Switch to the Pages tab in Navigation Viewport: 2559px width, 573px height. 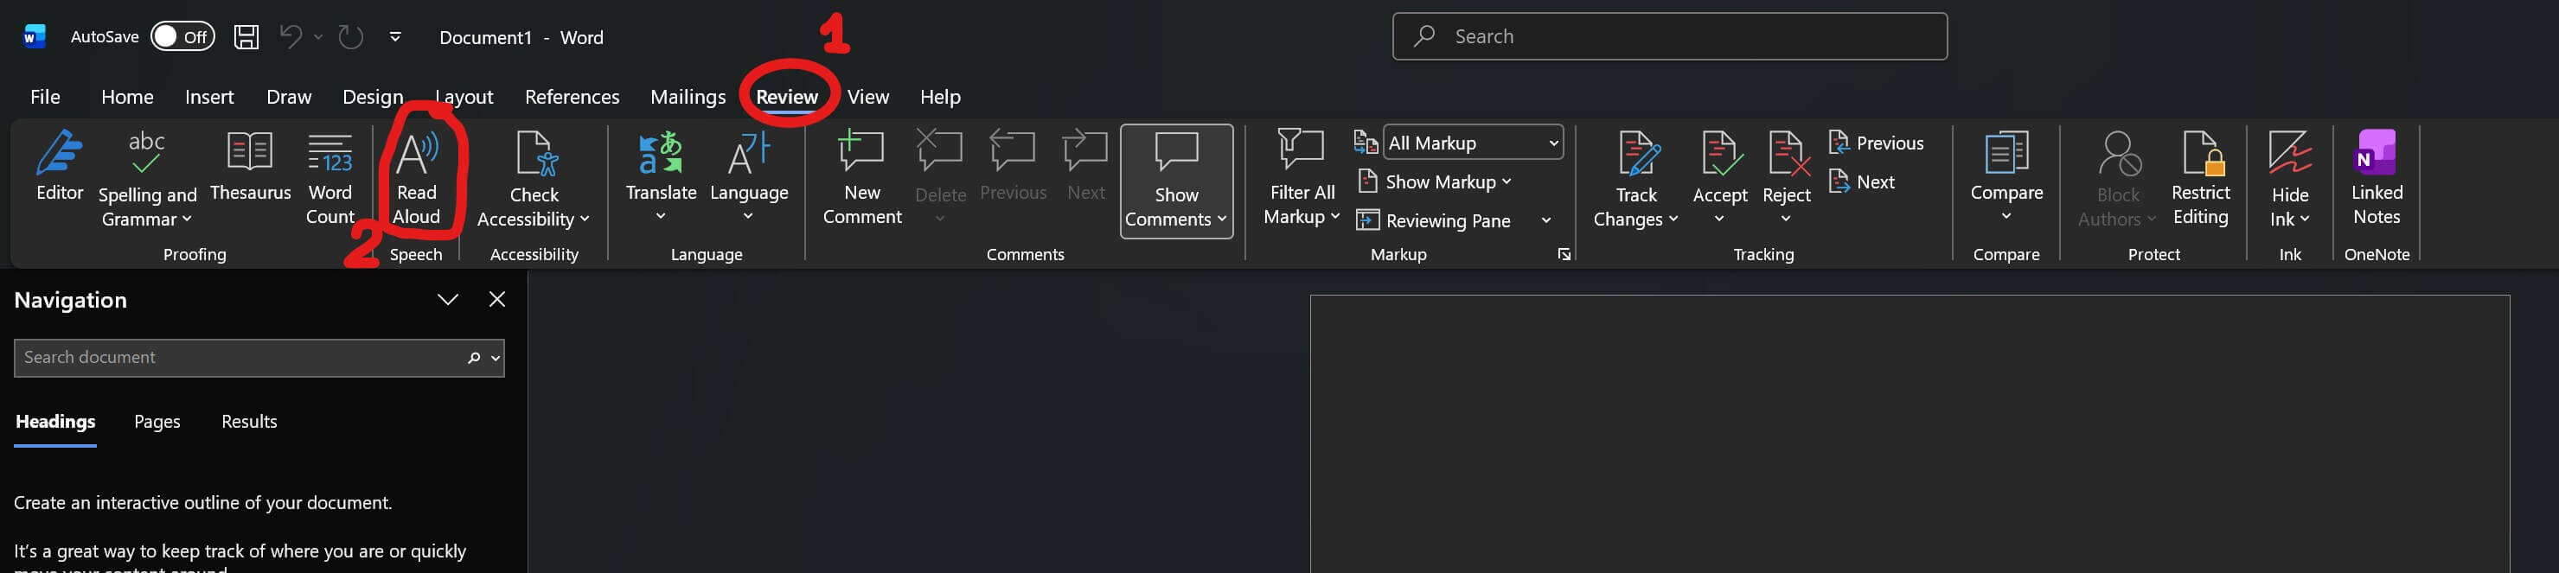[x=157, y=421]
